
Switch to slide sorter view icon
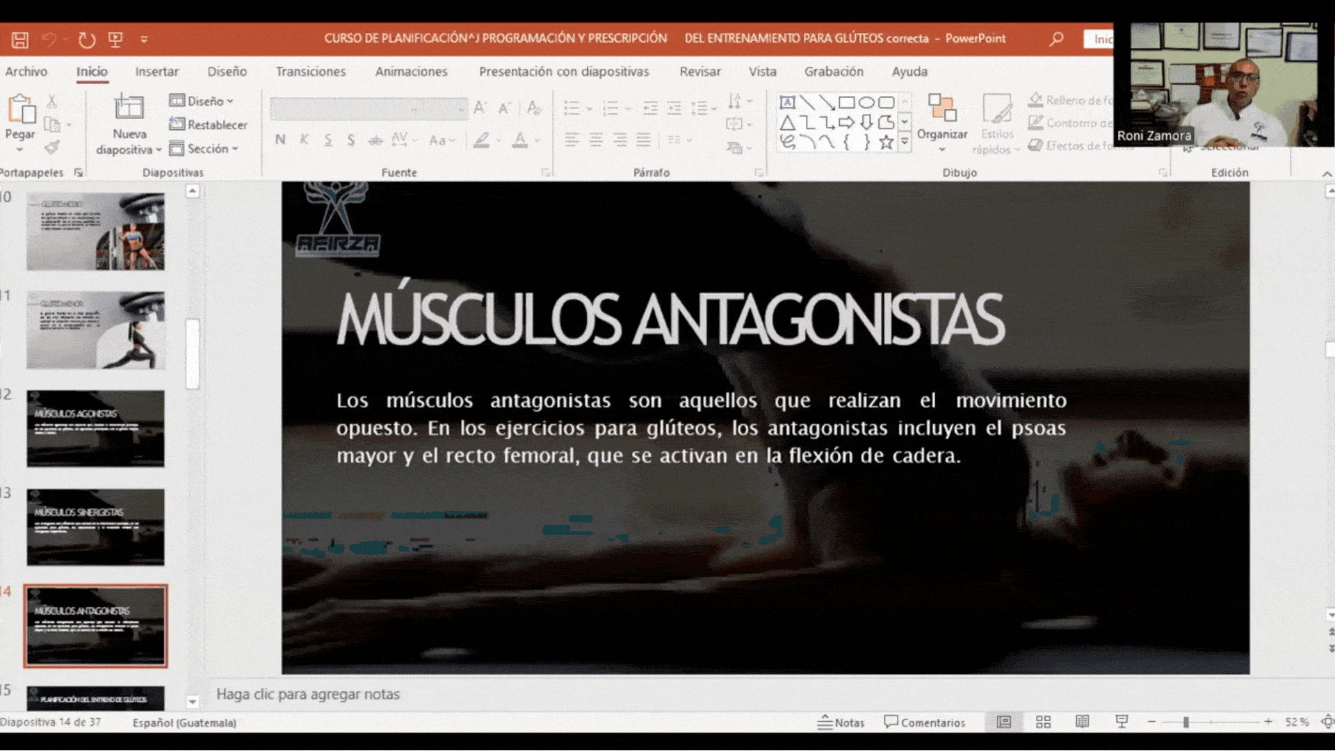pos(1043,722)
